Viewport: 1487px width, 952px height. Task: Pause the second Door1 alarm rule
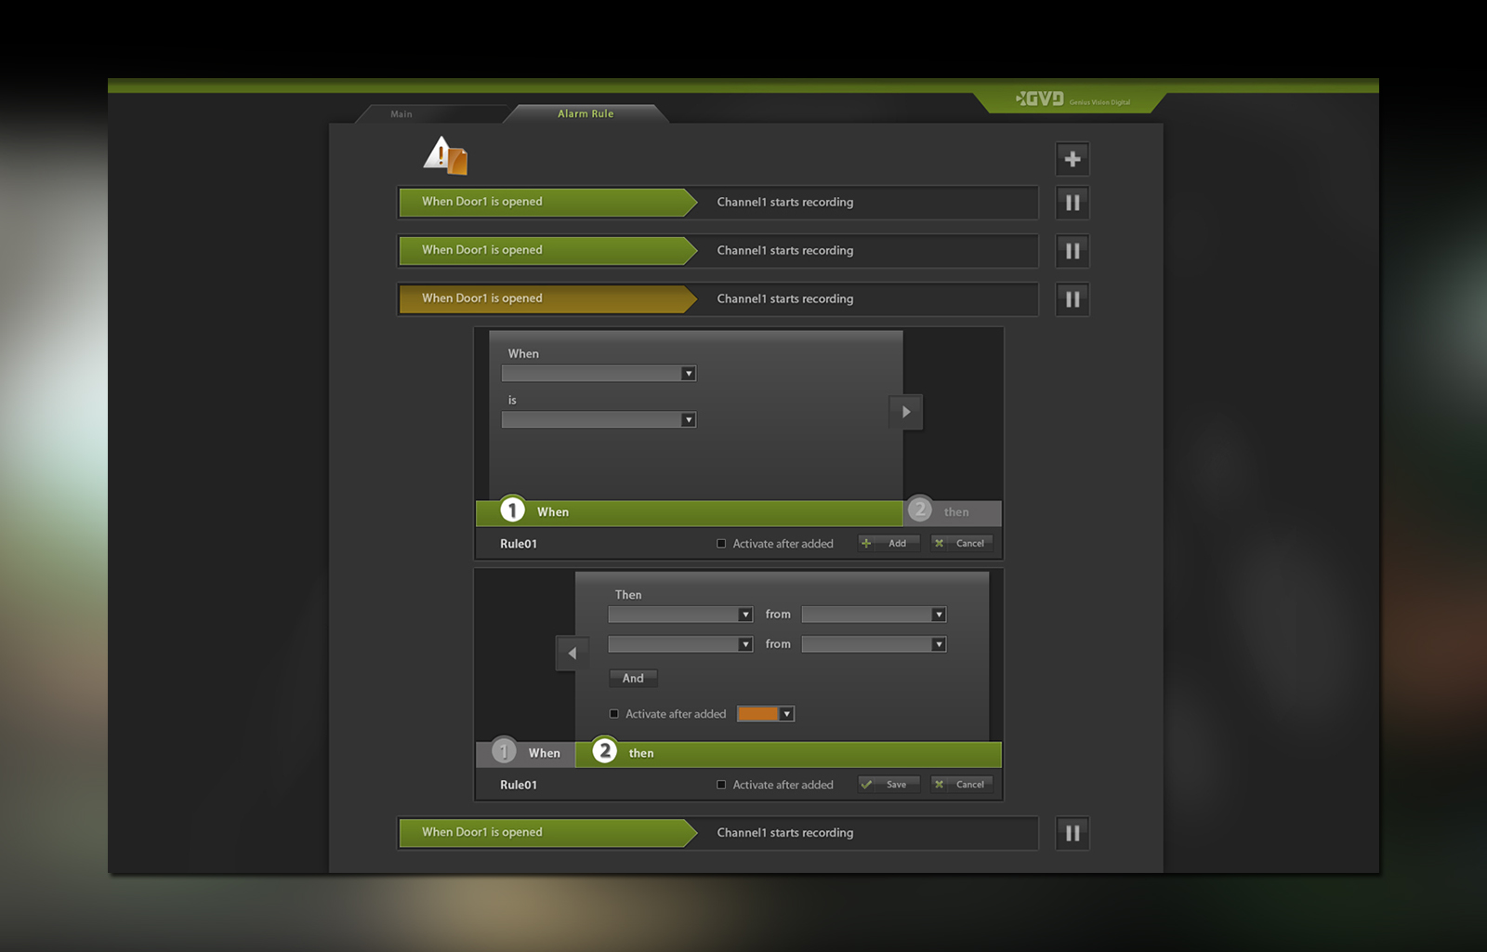[x=1072, y=251]
